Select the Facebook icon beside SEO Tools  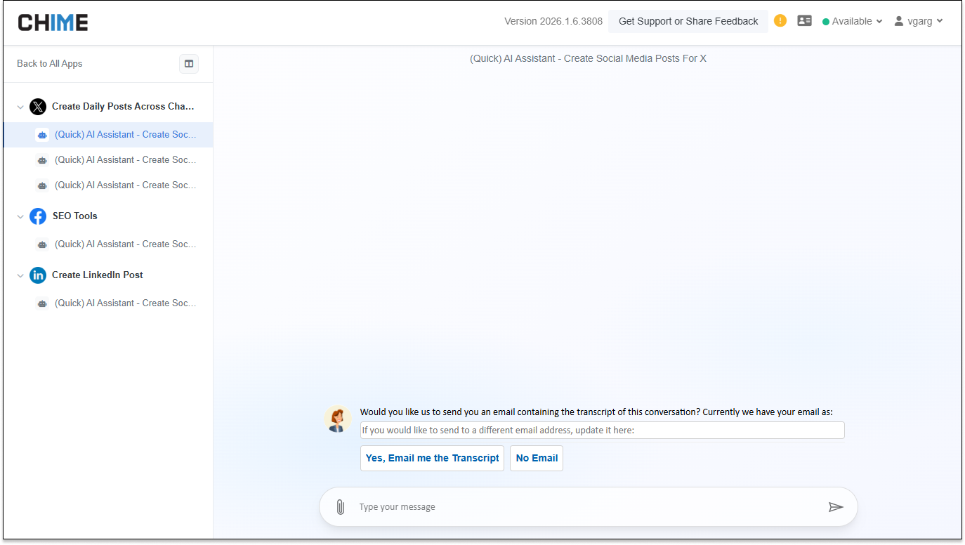[38, 216]
